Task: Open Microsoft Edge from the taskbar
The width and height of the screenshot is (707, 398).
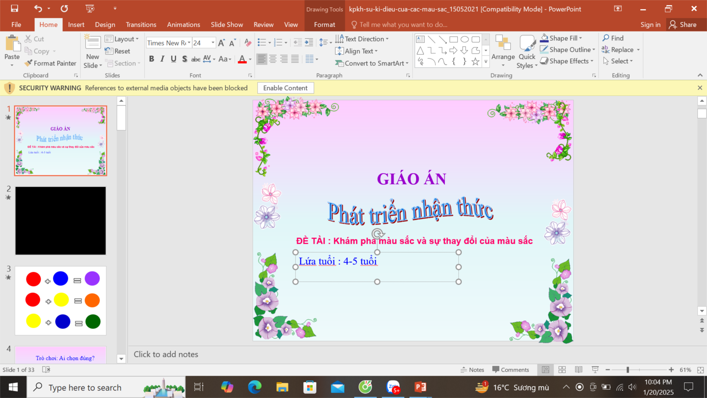Action: pos(255,387)
